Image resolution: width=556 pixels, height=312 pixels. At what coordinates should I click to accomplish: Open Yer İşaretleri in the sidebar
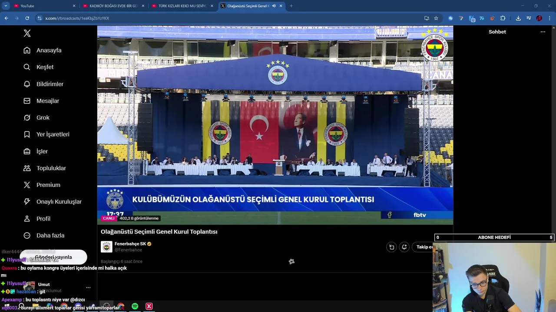click(46, 134)
